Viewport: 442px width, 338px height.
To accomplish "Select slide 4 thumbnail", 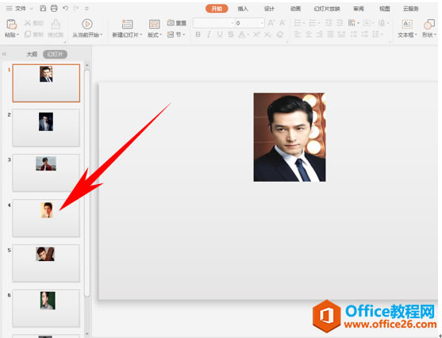I will pyautogui.click(x=46, y=218).
